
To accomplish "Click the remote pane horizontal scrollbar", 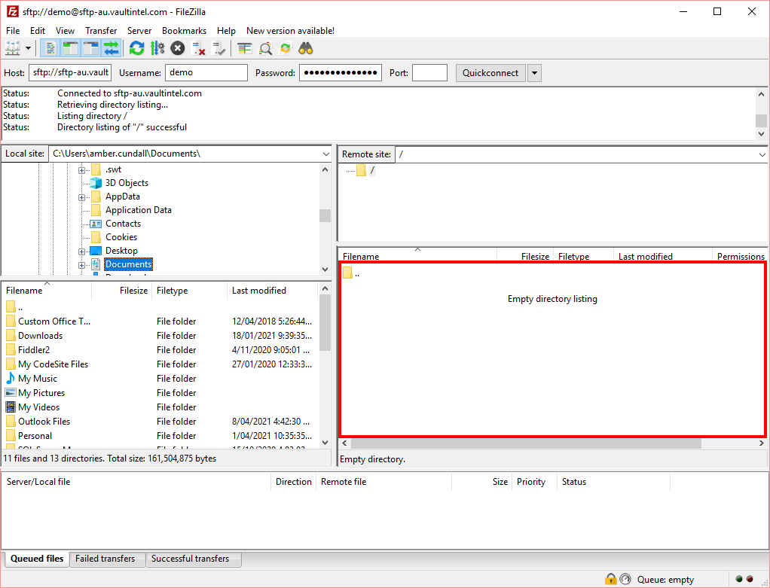I will point(527,443).
